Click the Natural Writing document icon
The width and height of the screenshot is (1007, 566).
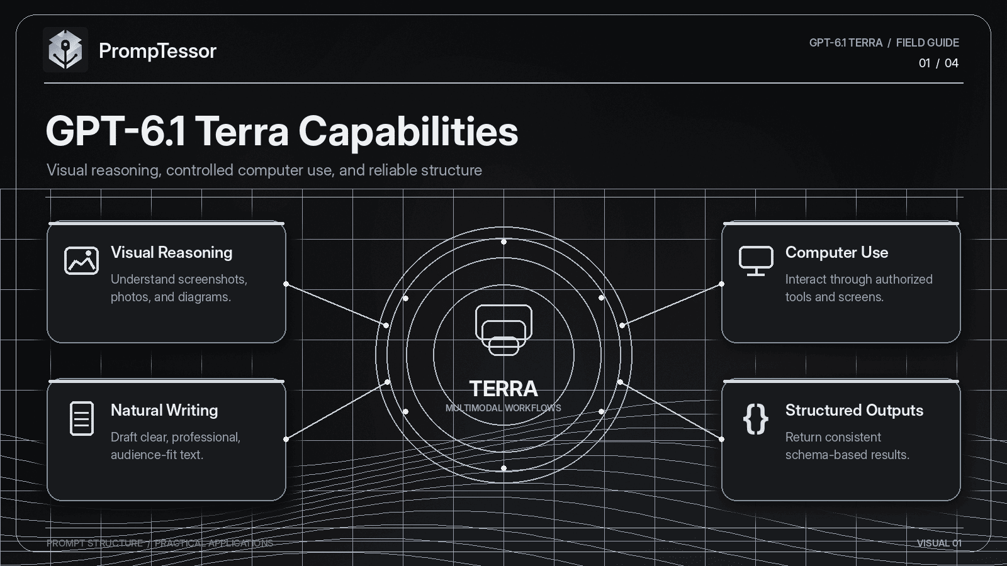[x=82, y=418]
